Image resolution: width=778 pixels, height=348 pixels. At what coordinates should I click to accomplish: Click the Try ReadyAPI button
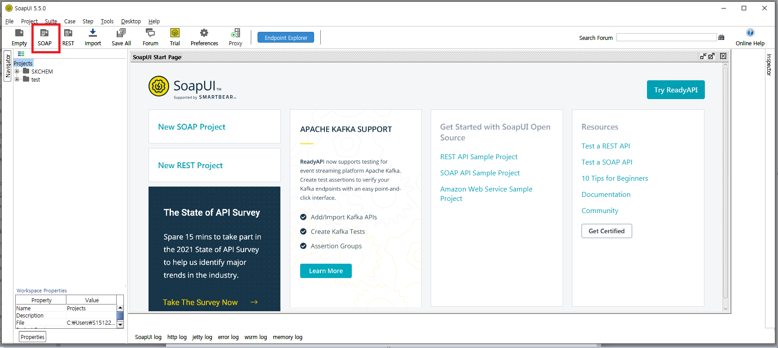point(676,90)
